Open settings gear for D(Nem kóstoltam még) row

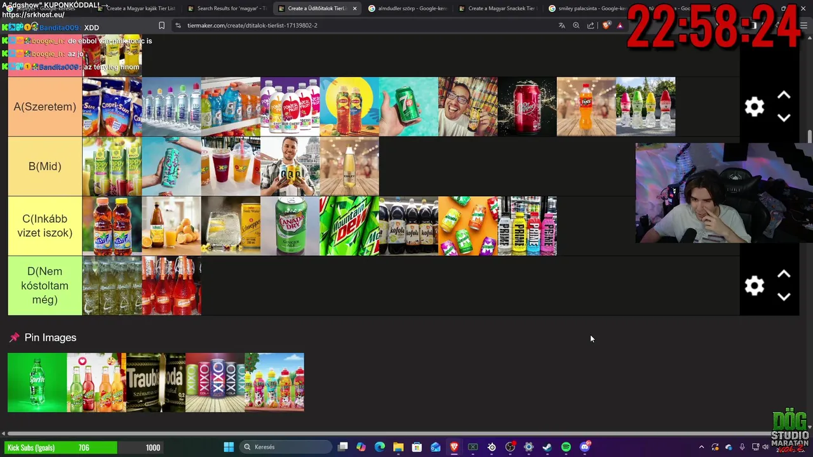tap(754, 286)
